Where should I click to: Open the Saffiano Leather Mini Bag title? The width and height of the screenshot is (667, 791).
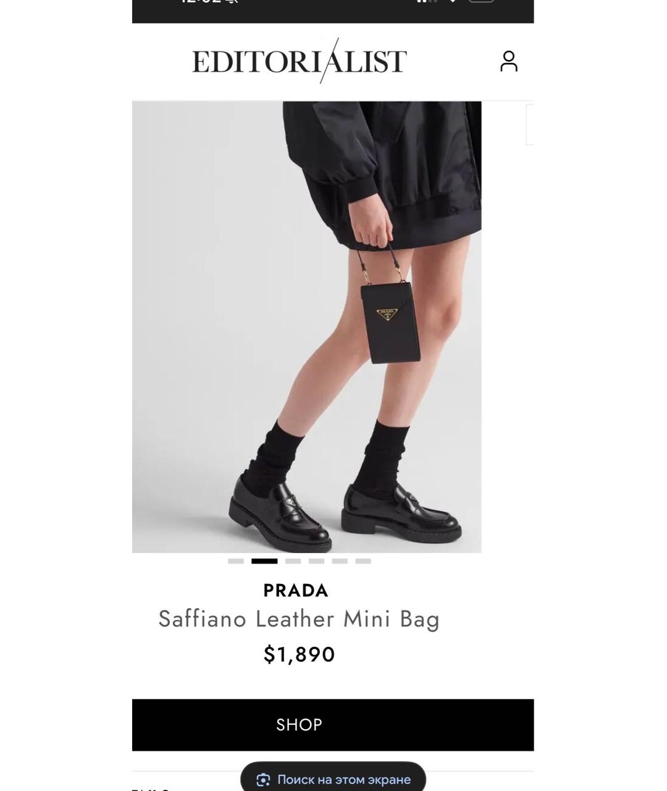pyautogui.click(x=299, y=619)
